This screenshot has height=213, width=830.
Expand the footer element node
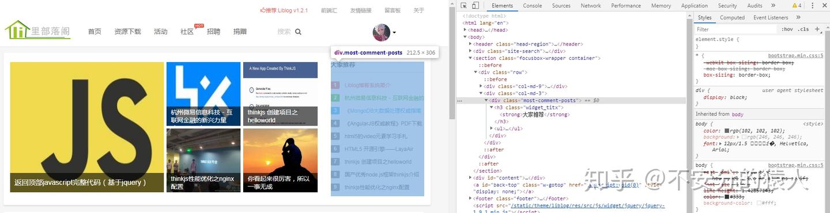(x=471, y=199)
